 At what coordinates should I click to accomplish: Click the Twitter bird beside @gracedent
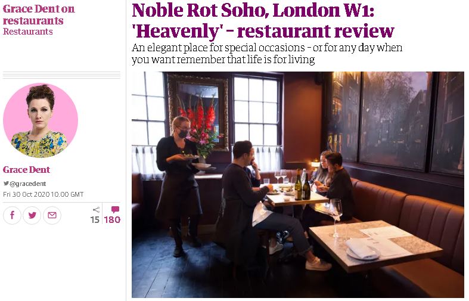[6, 184]
